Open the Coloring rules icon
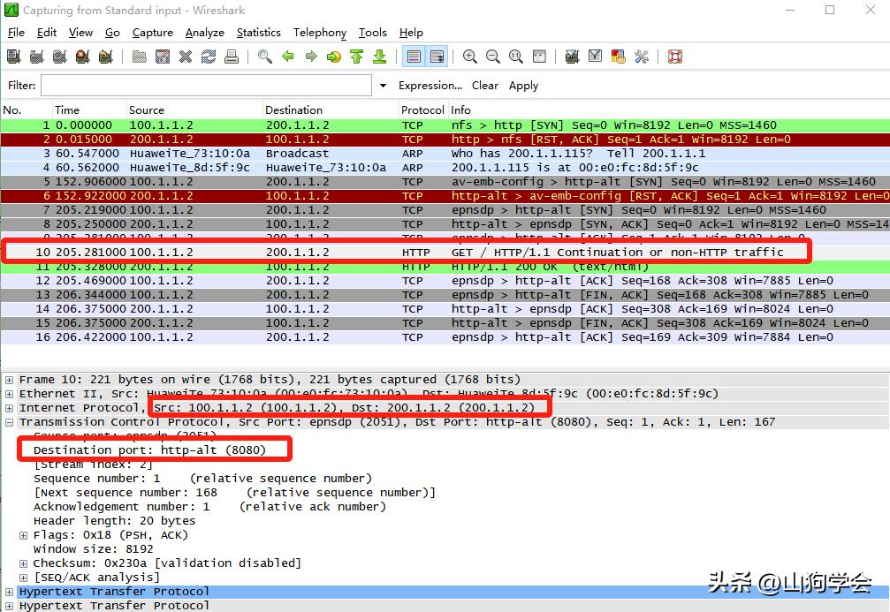This screenshot has height=612, width=890. [x=619, y=57]
